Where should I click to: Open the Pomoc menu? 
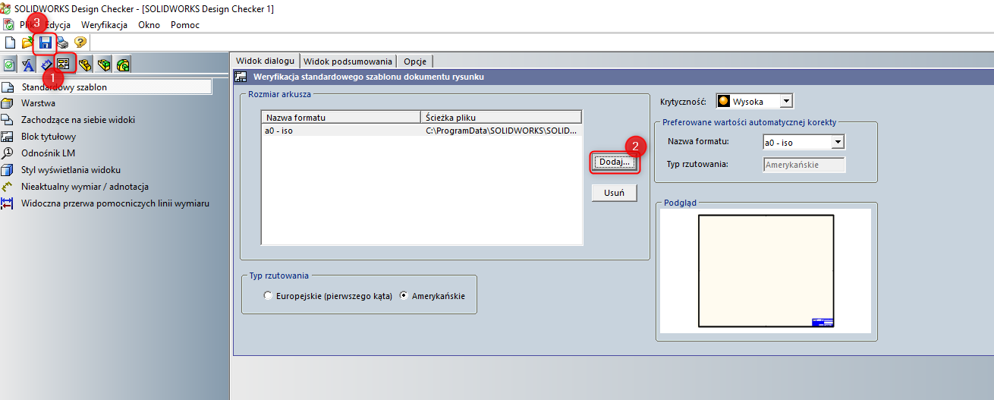185,24
